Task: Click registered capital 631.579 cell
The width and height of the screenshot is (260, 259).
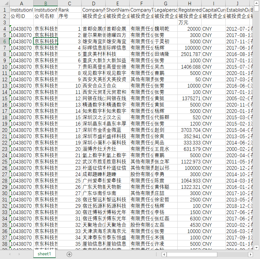Action: pyautogui.click(x=190, y=149)
